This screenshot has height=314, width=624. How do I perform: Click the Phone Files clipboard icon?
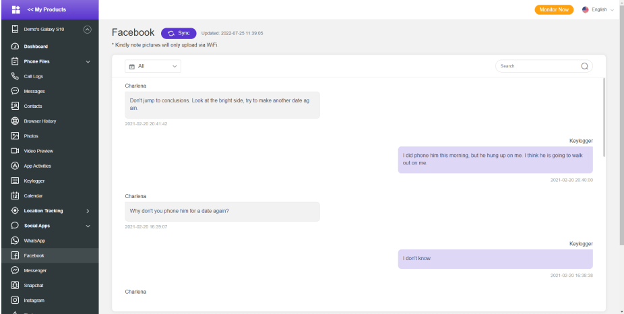pos(15,61)
